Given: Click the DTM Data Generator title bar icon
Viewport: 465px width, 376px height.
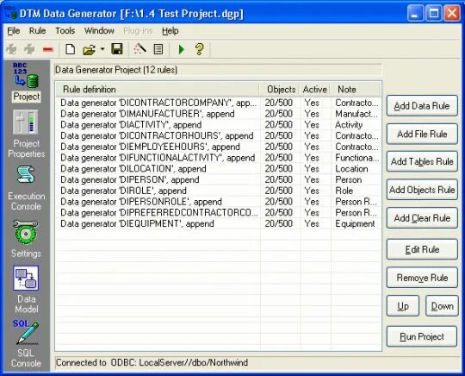Looking at the screenshot, I should 10,13.
